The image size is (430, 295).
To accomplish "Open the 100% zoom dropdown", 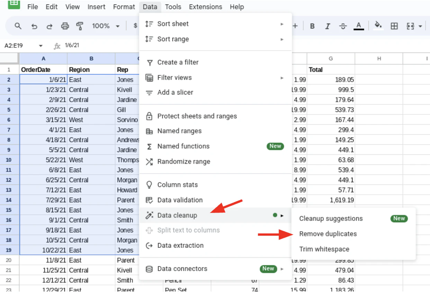I will point(106,26).
